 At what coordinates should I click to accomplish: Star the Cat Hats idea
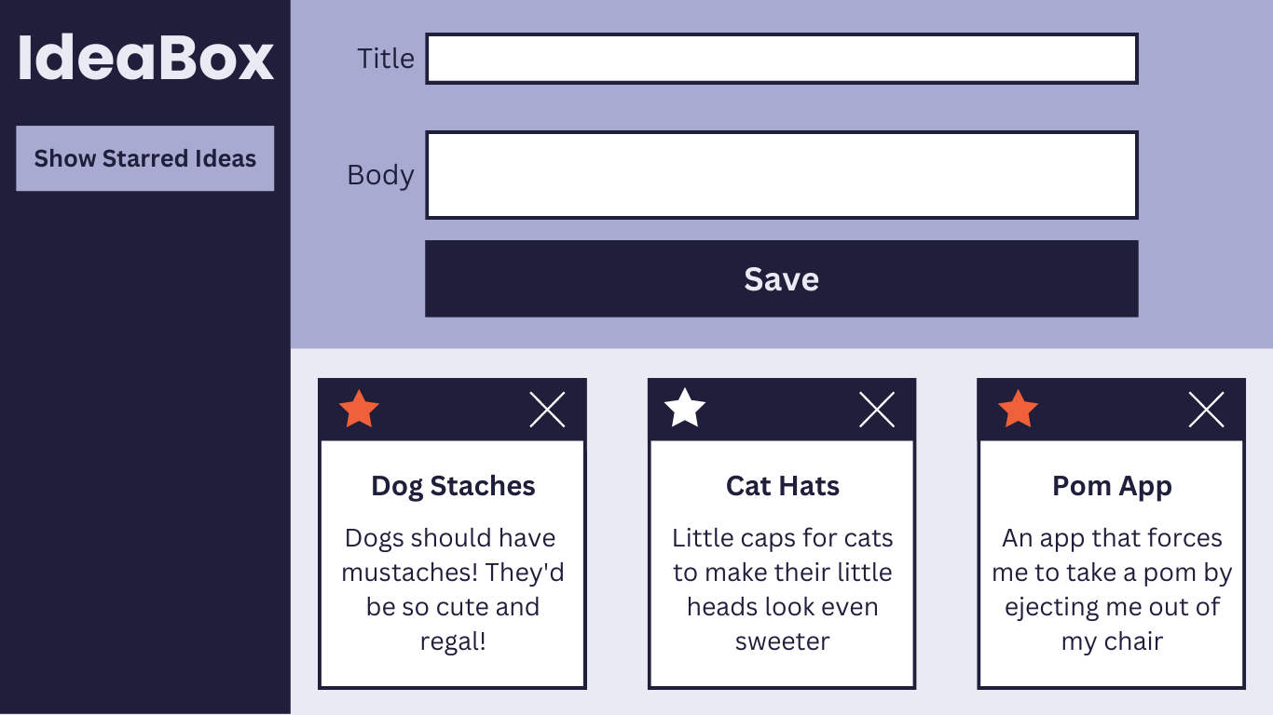point(685,409)
